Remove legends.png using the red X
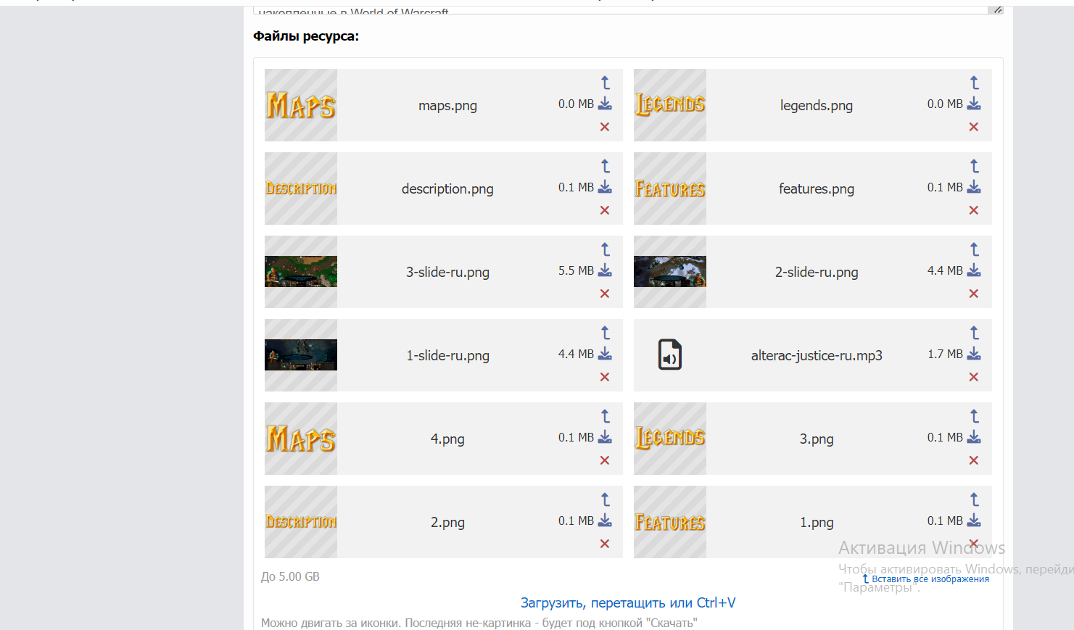The width and height of the screenshot is (1074, 630). pyautogui.click(x=974, y=127)
